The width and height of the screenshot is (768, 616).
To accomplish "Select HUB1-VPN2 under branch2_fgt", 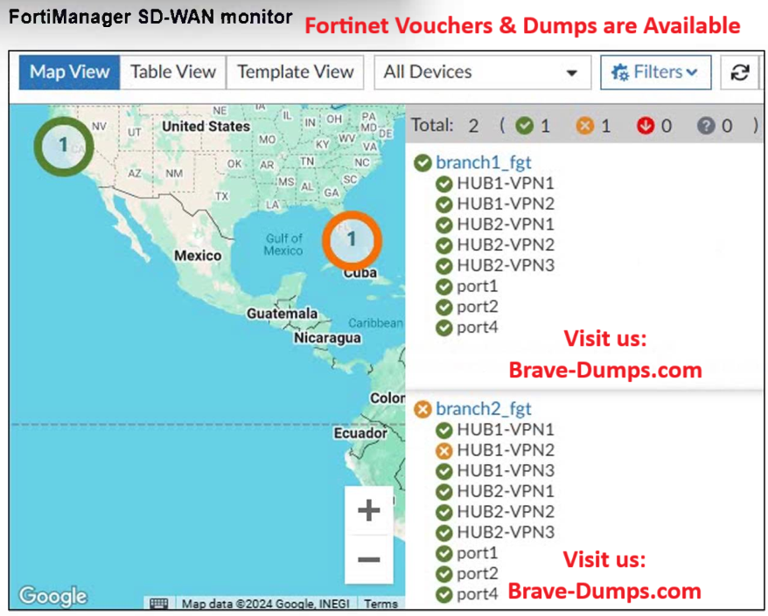I will click(505, 450).
